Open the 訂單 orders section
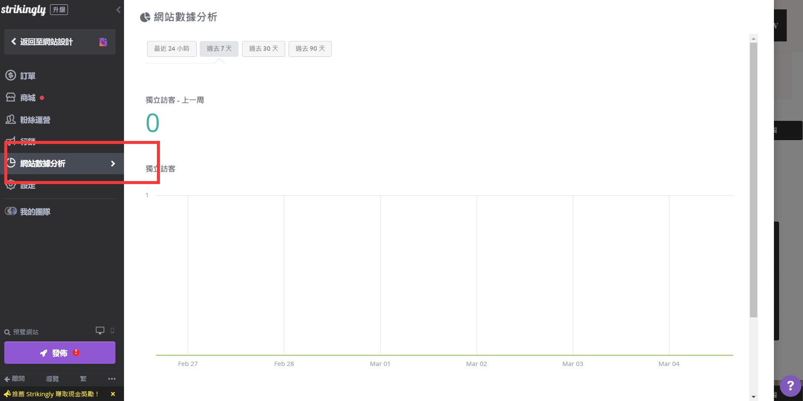Image resolution: width=803 pixels, height=401 pixels. (x=27, y=76)
